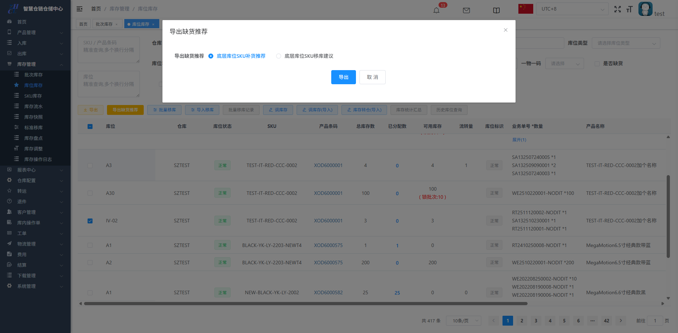Close the export dialog with X

tap(505, 30)
